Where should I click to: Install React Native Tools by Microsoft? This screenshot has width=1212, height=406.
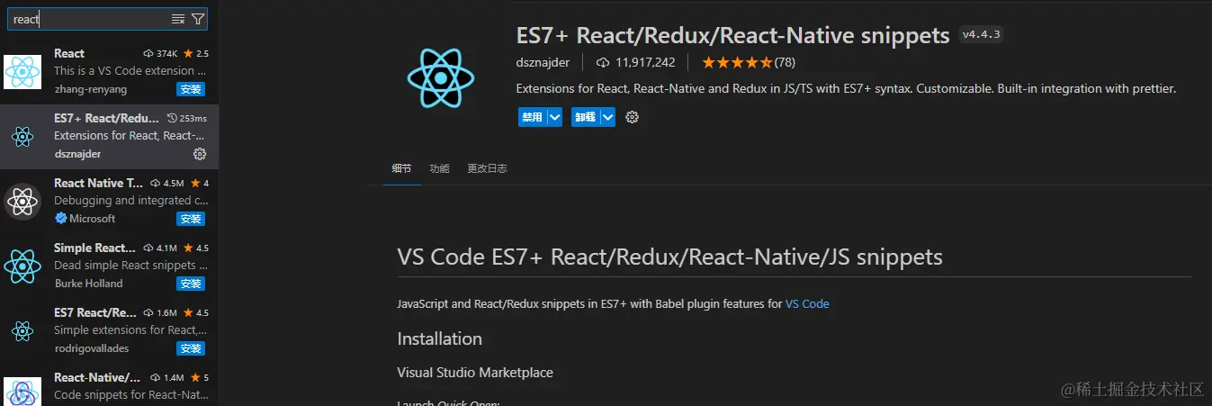[x=191, y=219]
